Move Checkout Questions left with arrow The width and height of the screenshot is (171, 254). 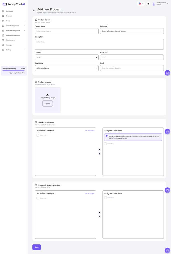99,154
